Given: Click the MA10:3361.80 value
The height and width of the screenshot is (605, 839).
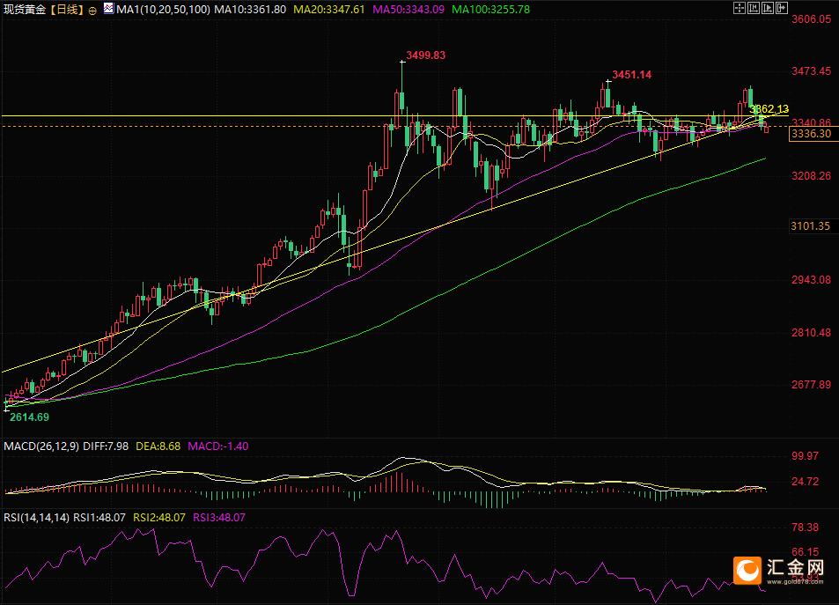Looking at the screenshot, I should [x=250, y=9].
